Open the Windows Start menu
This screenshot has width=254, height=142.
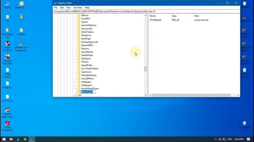(4, 139)
